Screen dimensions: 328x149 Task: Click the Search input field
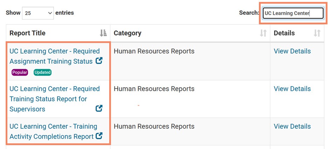(x=293, y=13)
